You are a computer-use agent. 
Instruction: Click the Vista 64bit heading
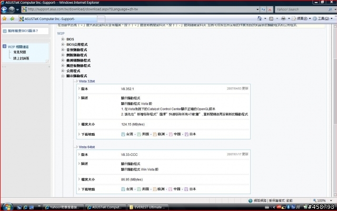[x=86, y=147]
